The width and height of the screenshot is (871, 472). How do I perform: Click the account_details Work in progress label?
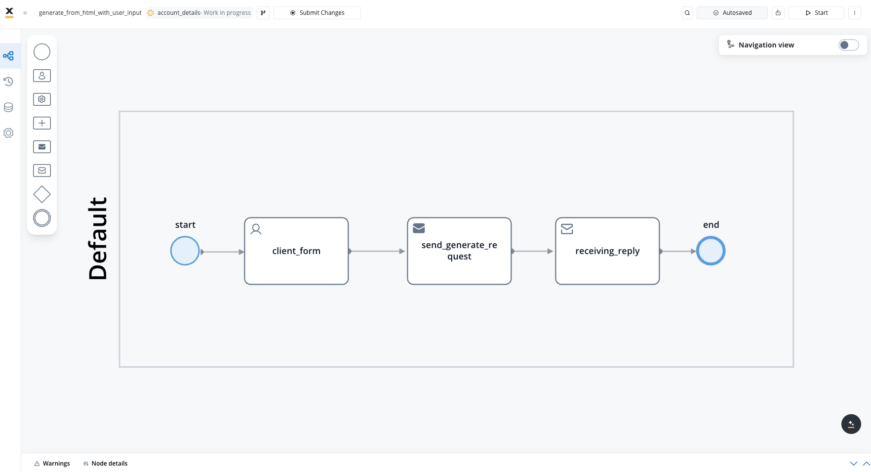pyautogui.click(x=199, y=13)
